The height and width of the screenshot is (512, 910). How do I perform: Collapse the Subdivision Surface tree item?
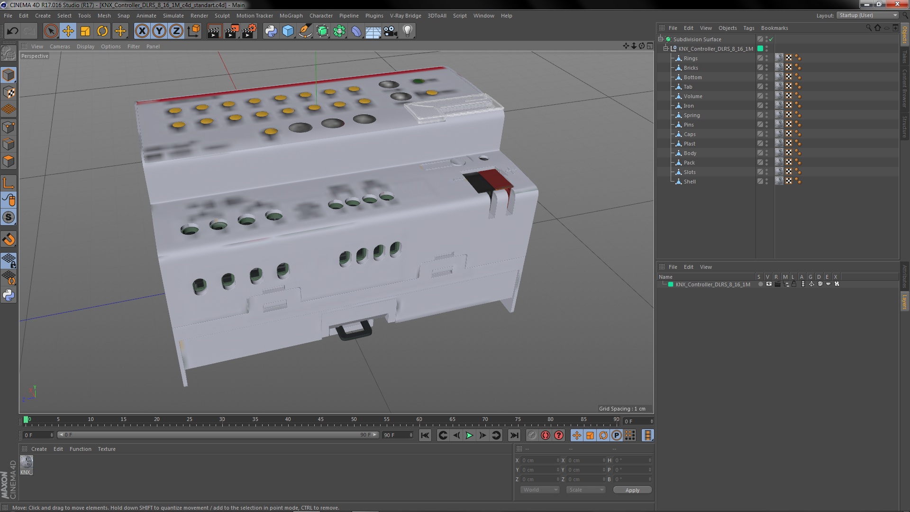pyautogui.click(x=660, y=39)
